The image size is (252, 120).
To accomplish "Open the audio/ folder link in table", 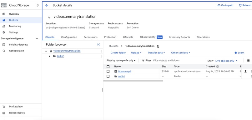I will (x=122, y=76).
